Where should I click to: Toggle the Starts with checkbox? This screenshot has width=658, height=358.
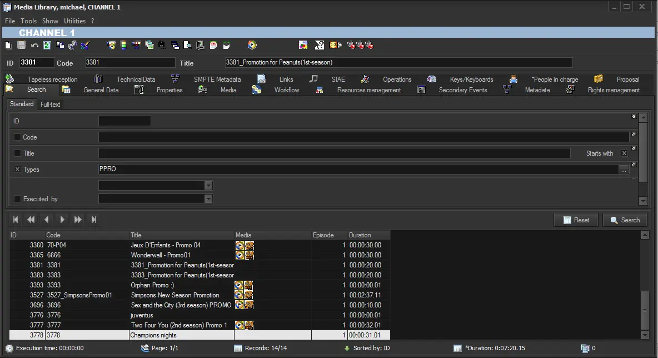624,153
